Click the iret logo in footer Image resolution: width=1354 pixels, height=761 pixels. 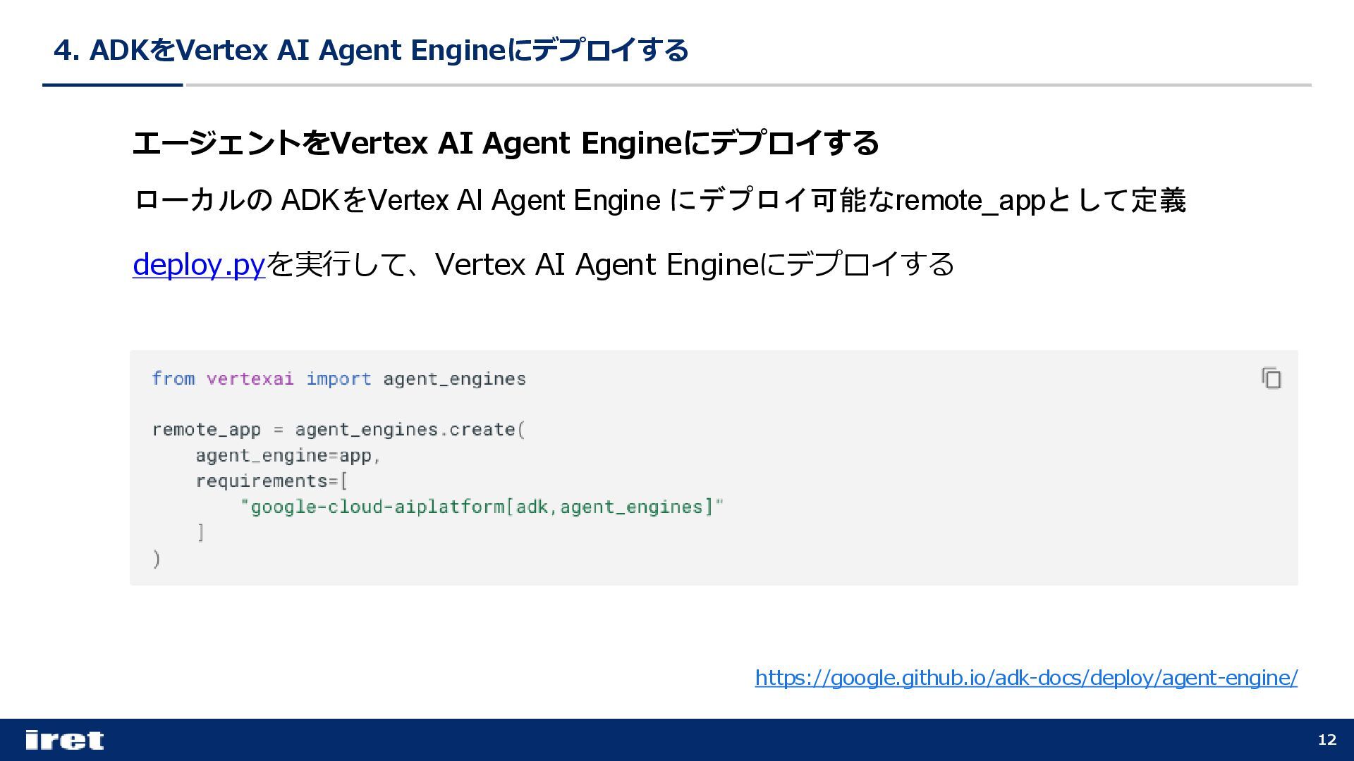coord(64,740)
